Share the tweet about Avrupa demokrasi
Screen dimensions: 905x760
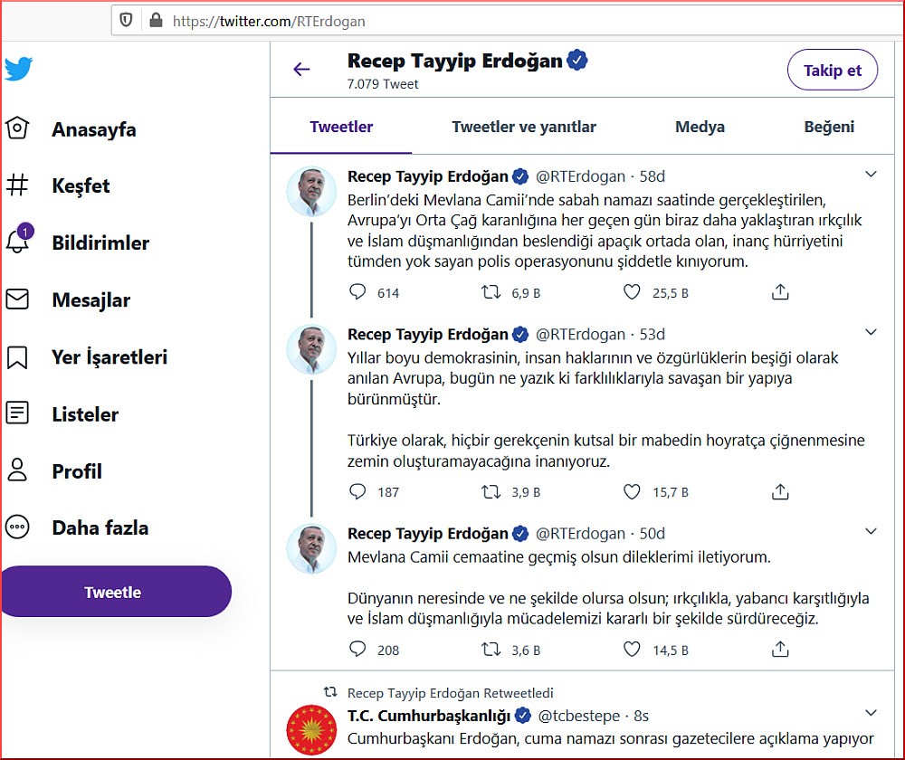780,491
